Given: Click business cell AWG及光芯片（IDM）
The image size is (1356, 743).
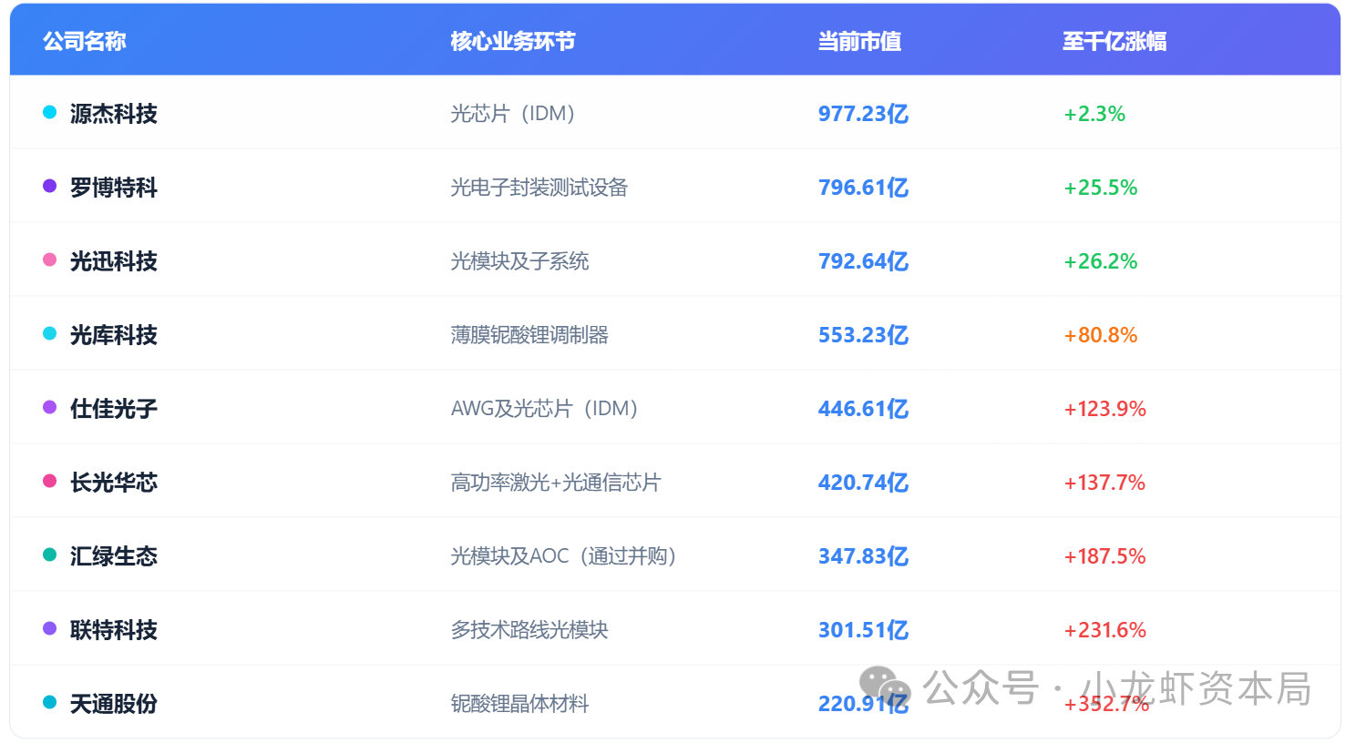Looking at the screenshot, I should 544,409.
